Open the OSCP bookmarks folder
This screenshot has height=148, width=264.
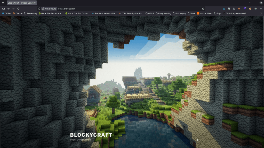pos(150,13)
